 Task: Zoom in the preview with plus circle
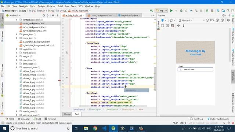pyautogui.click(x=217, y=20)
